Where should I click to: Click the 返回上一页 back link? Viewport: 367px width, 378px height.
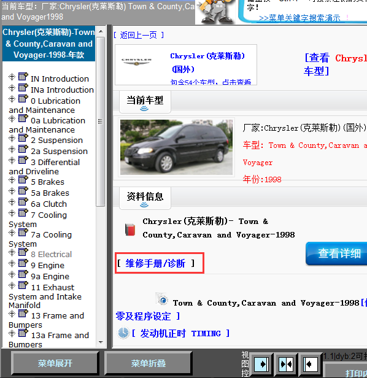tap(139, 35)
